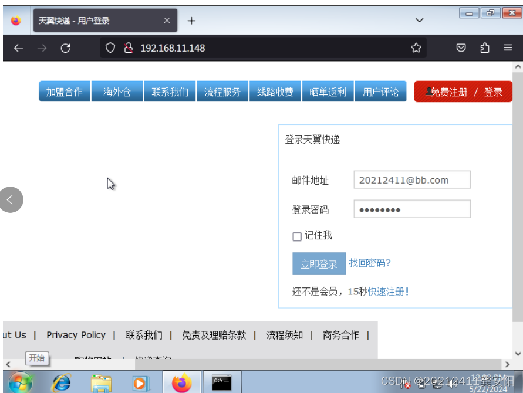The image size is (523, 393).
Task: Minimize the Firefox window
Action: pyautogui.click(x=469, y=13)
